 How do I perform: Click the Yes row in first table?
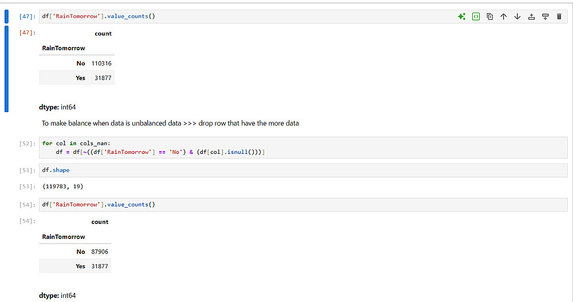(x=80, y=78)
